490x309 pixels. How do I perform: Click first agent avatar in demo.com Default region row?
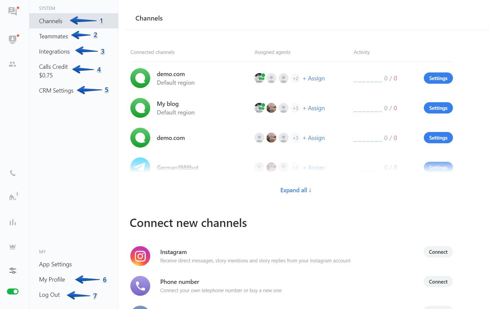point(259,78)
